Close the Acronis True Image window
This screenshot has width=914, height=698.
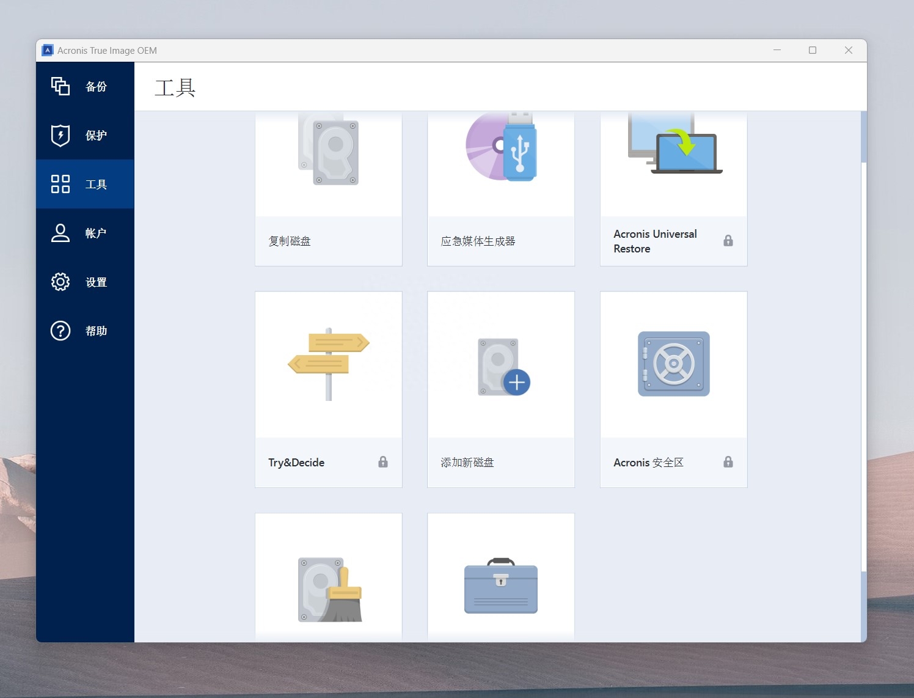click(849, 50)
